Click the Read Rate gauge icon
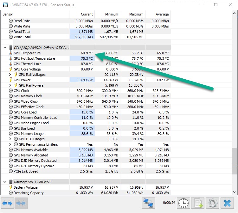This screenshot has width=238, height=213. pos(11,21)
